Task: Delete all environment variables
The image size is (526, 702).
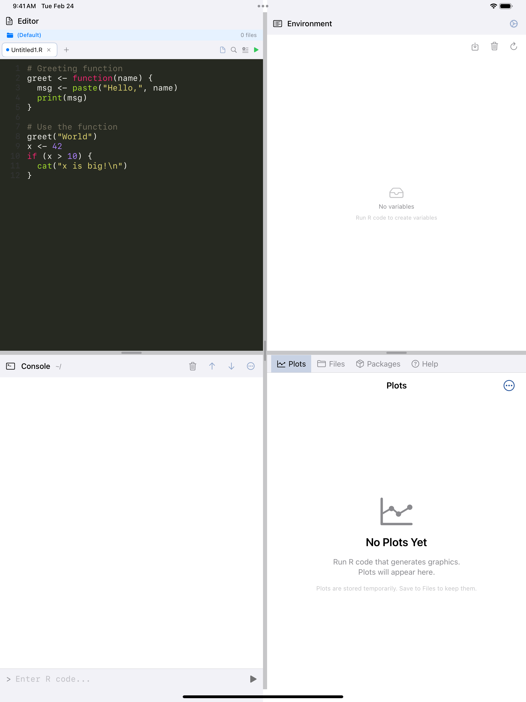Action: click(x=494, y=46)
